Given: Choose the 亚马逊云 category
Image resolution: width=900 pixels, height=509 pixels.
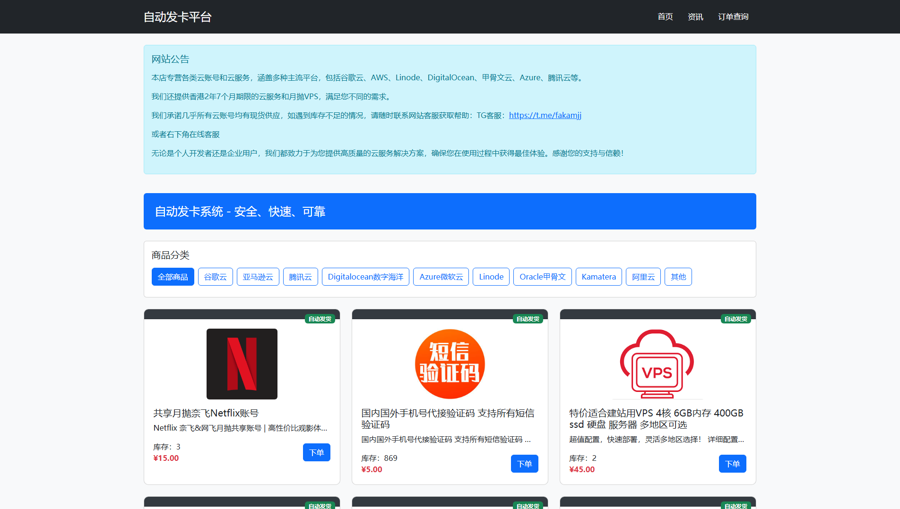Looking at the screenshot, I should pyautogui.click(x=258, y=277).
